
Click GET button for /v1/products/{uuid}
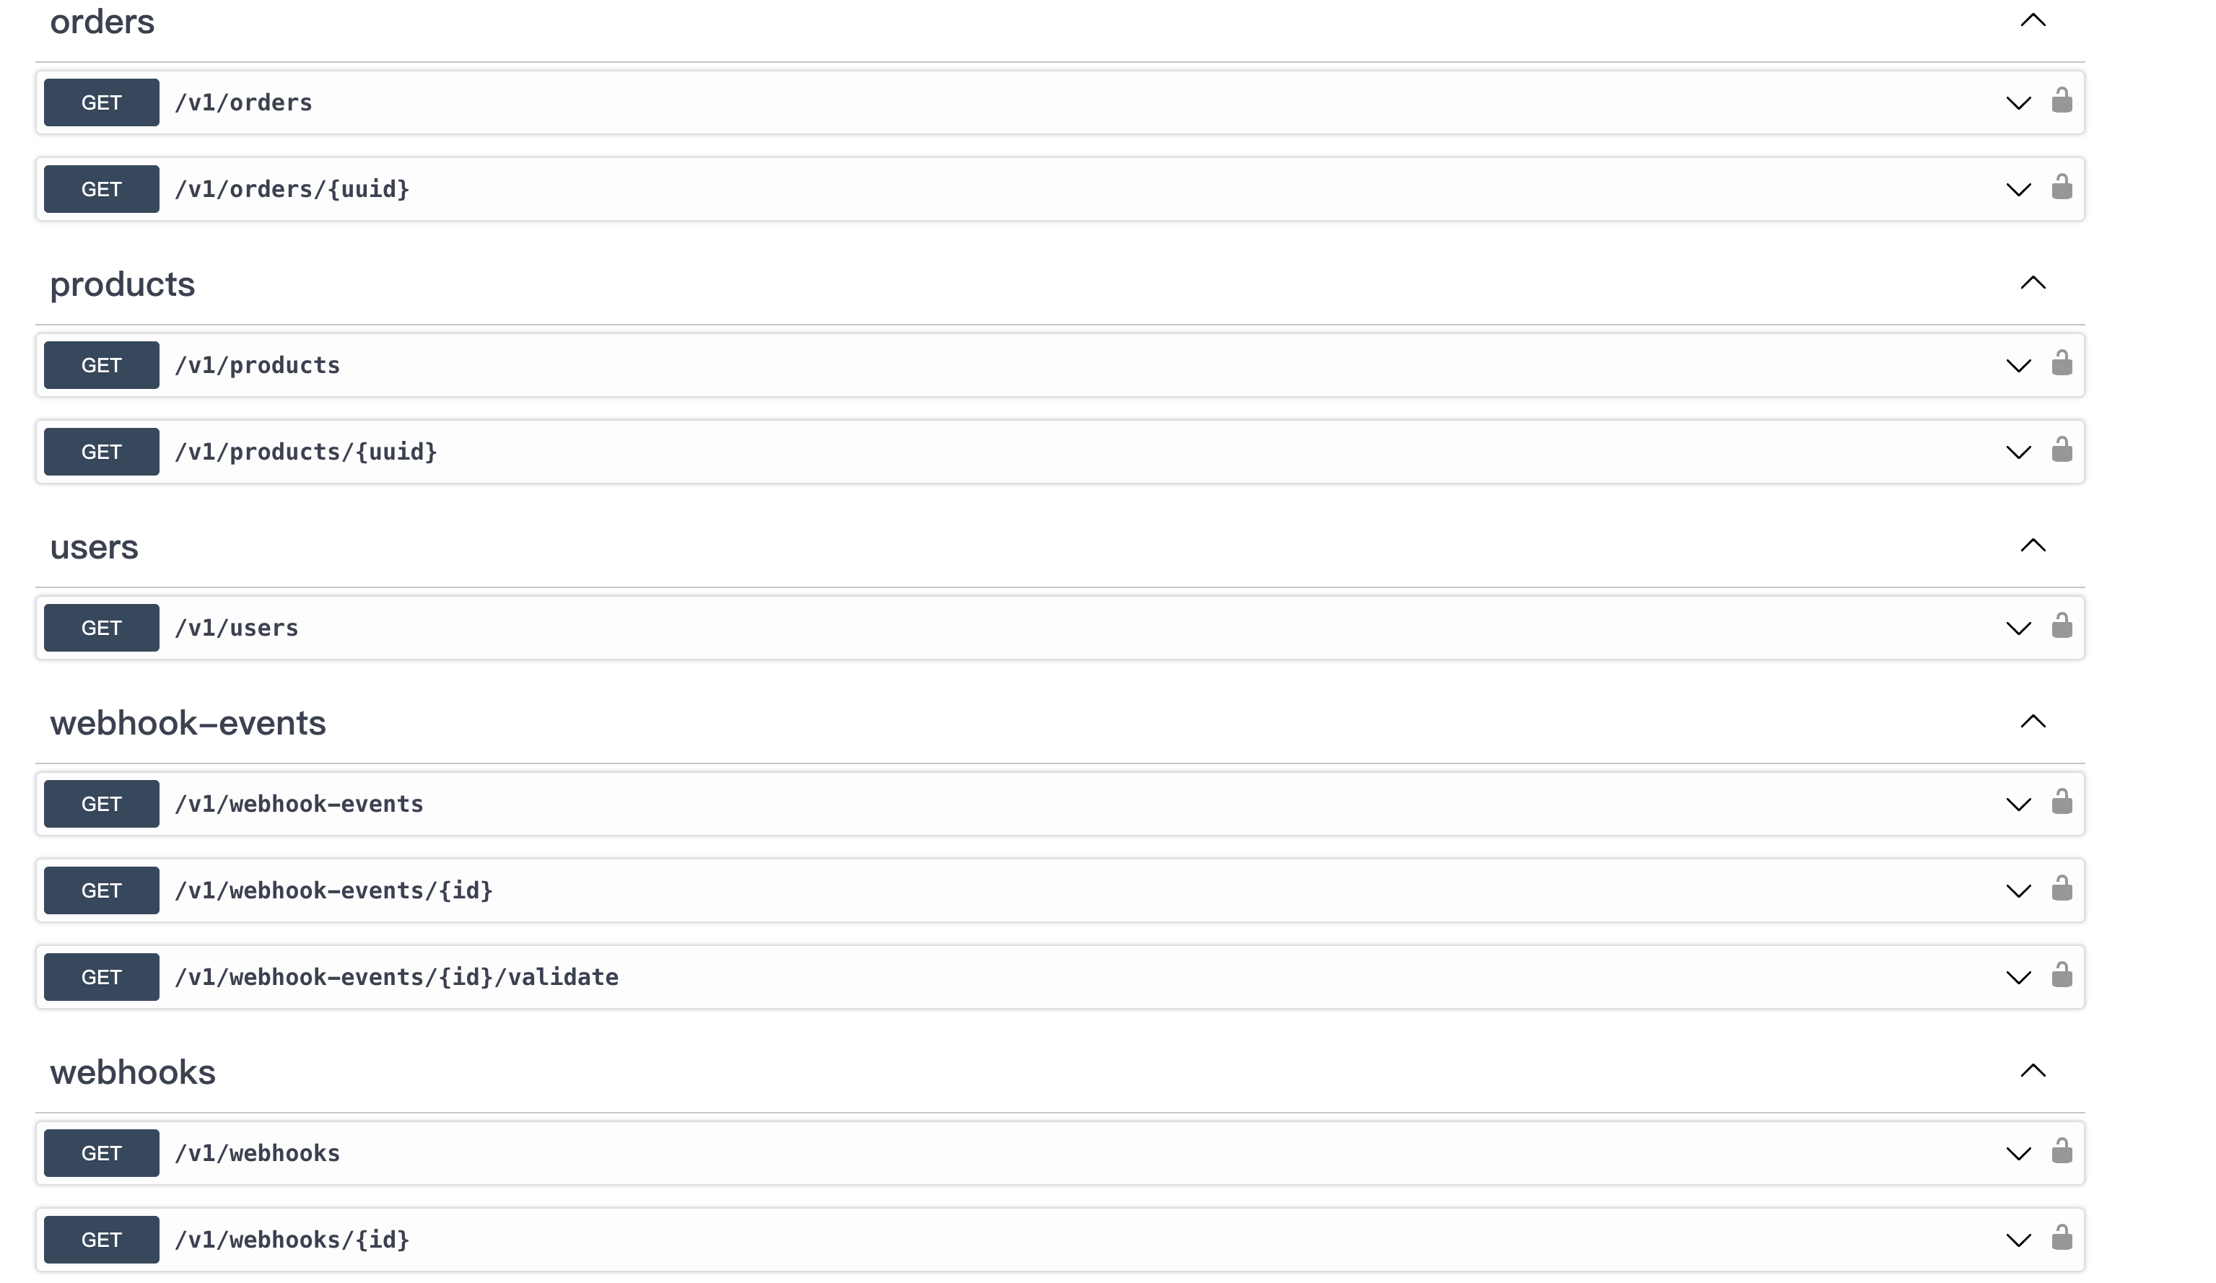[x=101, y=452]
